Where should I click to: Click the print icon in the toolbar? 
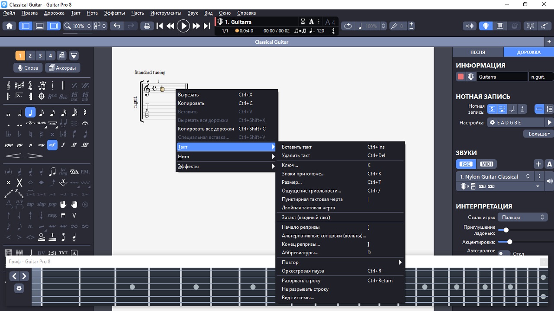147,26
